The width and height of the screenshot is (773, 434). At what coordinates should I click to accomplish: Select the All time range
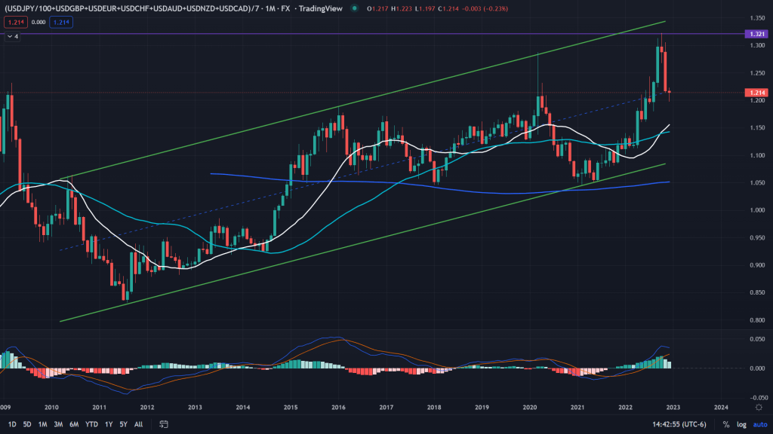[140, 424]
